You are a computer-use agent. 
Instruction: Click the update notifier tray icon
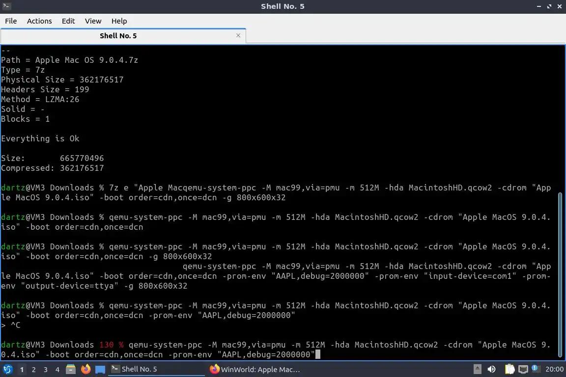coord(536,369)
